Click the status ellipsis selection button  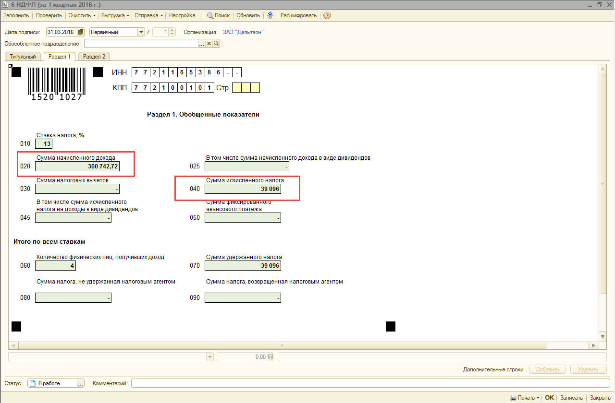click(81, 383)
